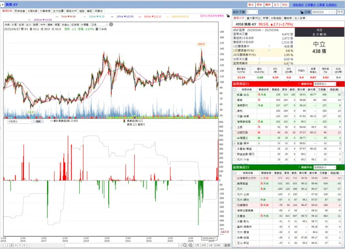Toggle the lock icon above the price chart
Screen dimensions: 345x249
(228, 16)
